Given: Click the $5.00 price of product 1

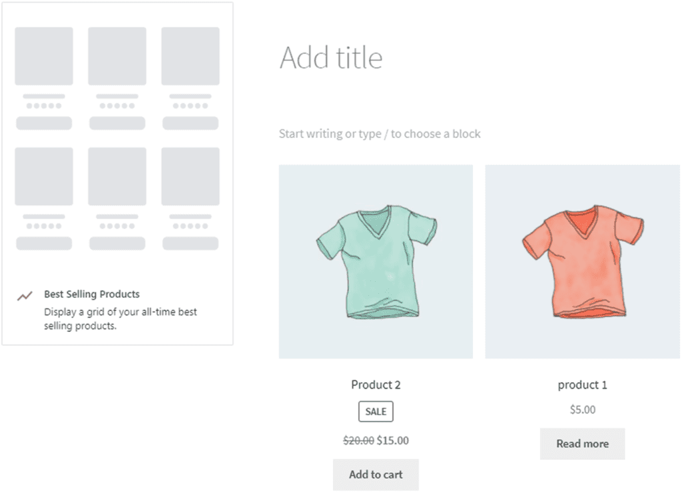Looking at the screenshot, I should tap(582, 410).
